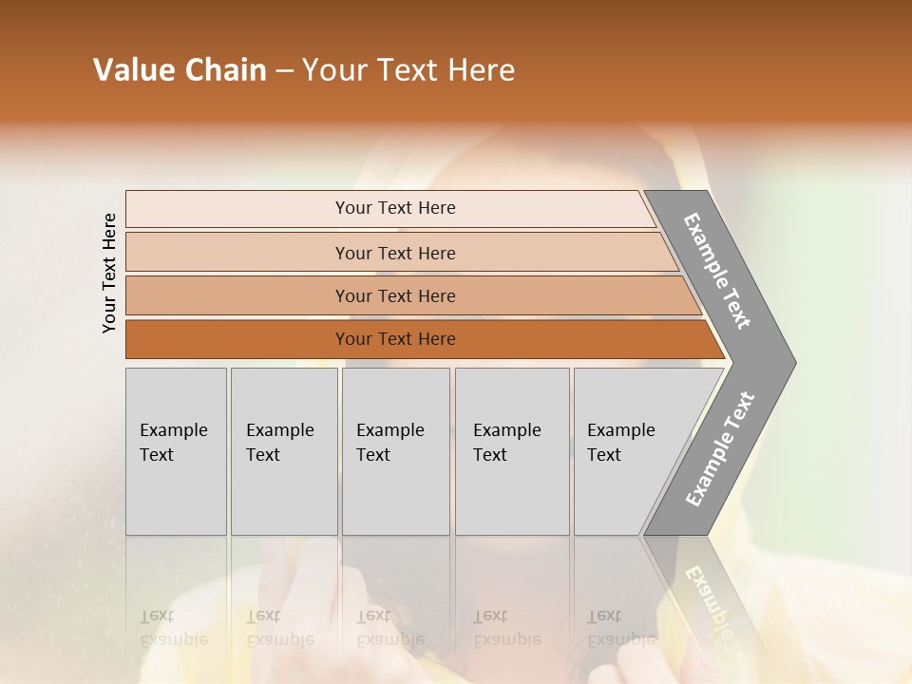Select the fourth gray "Example Text" box

[512, 451]
